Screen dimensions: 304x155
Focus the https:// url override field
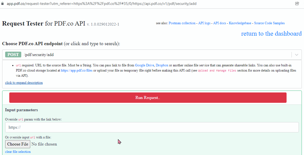coord(152,127)
